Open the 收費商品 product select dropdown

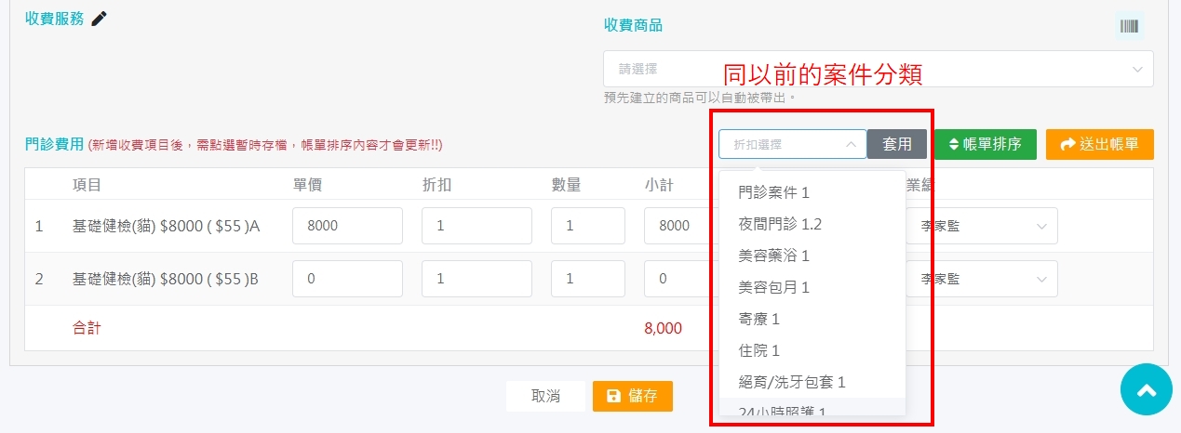tap(878, 70)
